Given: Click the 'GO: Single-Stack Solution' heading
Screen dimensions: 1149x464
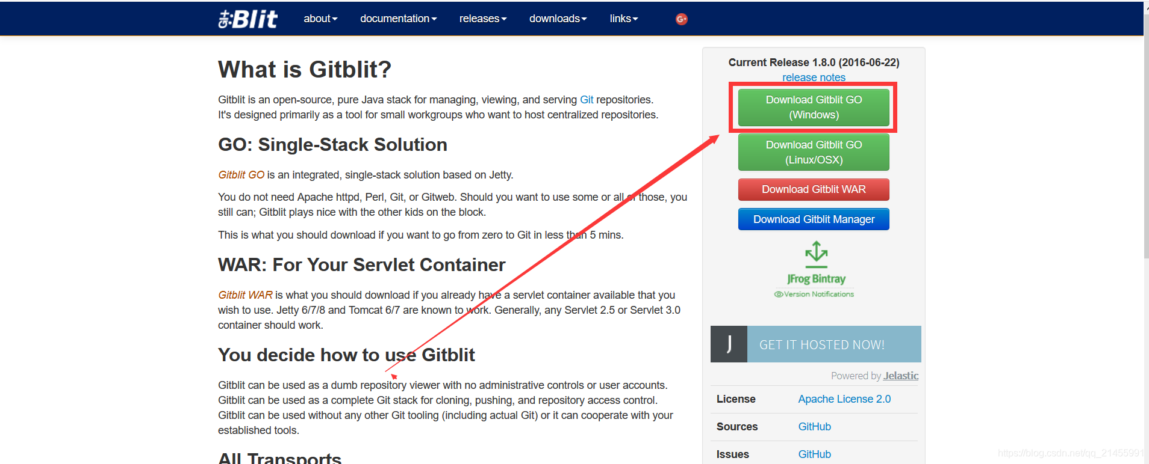Looking at the screenshot, I should pyautogui.click(x=332, y=145).
